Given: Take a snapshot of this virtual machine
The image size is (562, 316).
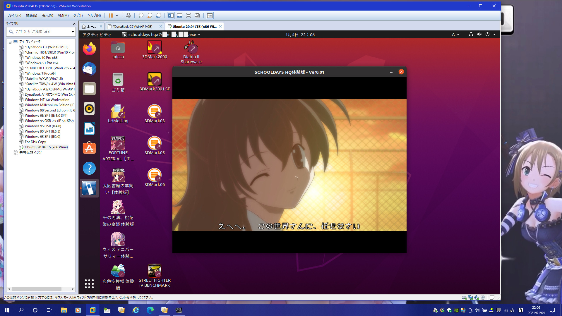Looking at the screenshot, I should [141, 16].
